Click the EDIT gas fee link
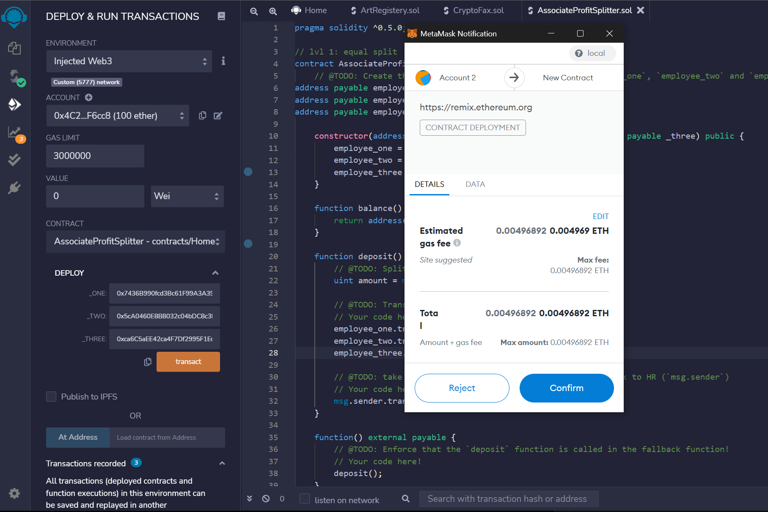 [x=600, y=216]
